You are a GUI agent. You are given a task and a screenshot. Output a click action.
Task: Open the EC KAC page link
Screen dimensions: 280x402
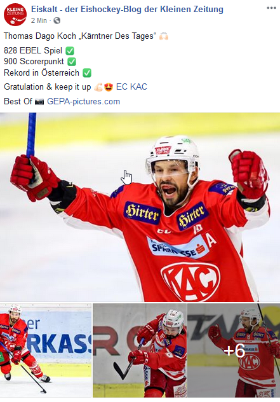131,87
